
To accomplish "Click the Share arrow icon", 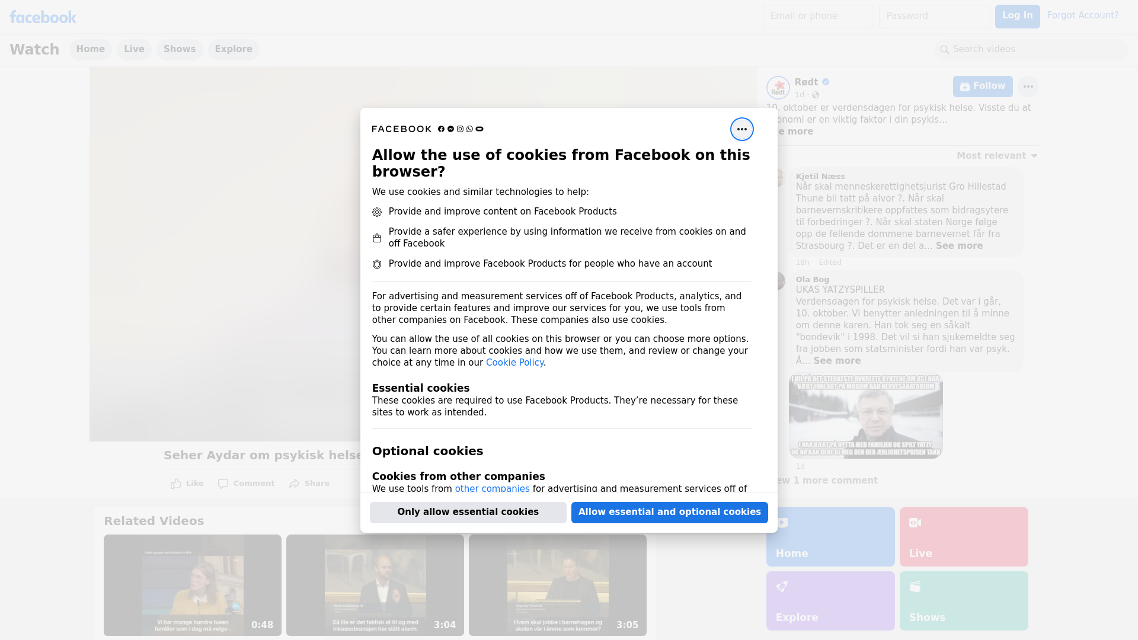I will (x=295, y=484).
